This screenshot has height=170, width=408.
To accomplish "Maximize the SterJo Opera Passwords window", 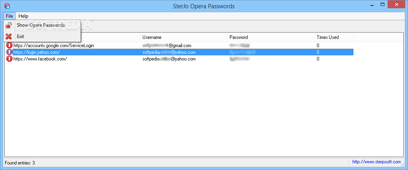I will (x=382, y=4).
